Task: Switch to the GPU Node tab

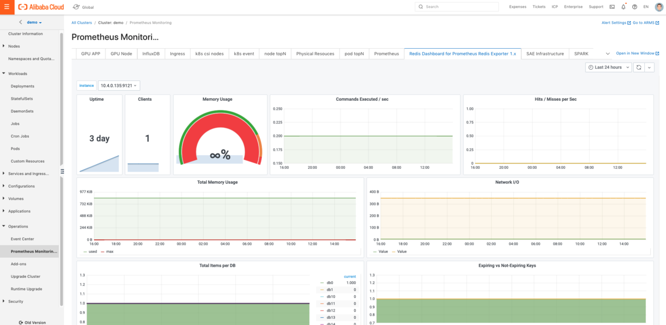Action: [122, 54]
